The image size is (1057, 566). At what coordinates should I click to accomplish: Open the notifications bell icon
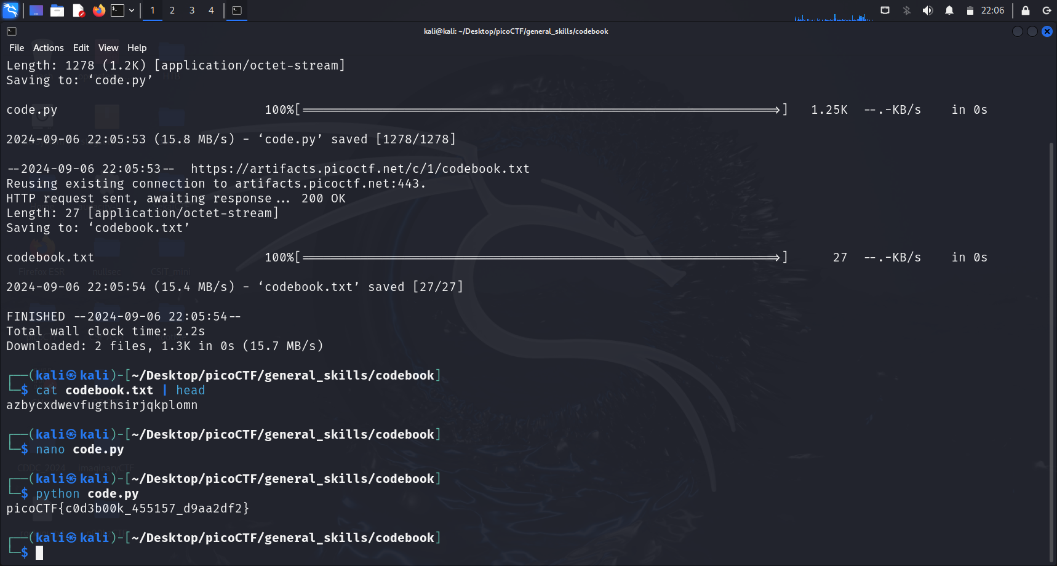949,10
